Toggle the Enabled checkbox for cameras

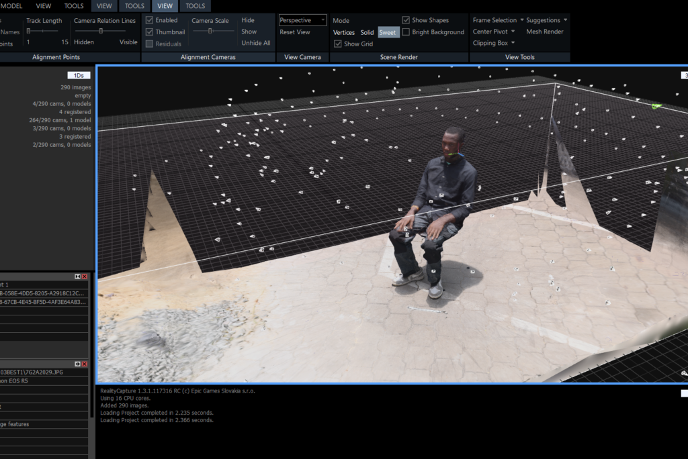[149, 20]
